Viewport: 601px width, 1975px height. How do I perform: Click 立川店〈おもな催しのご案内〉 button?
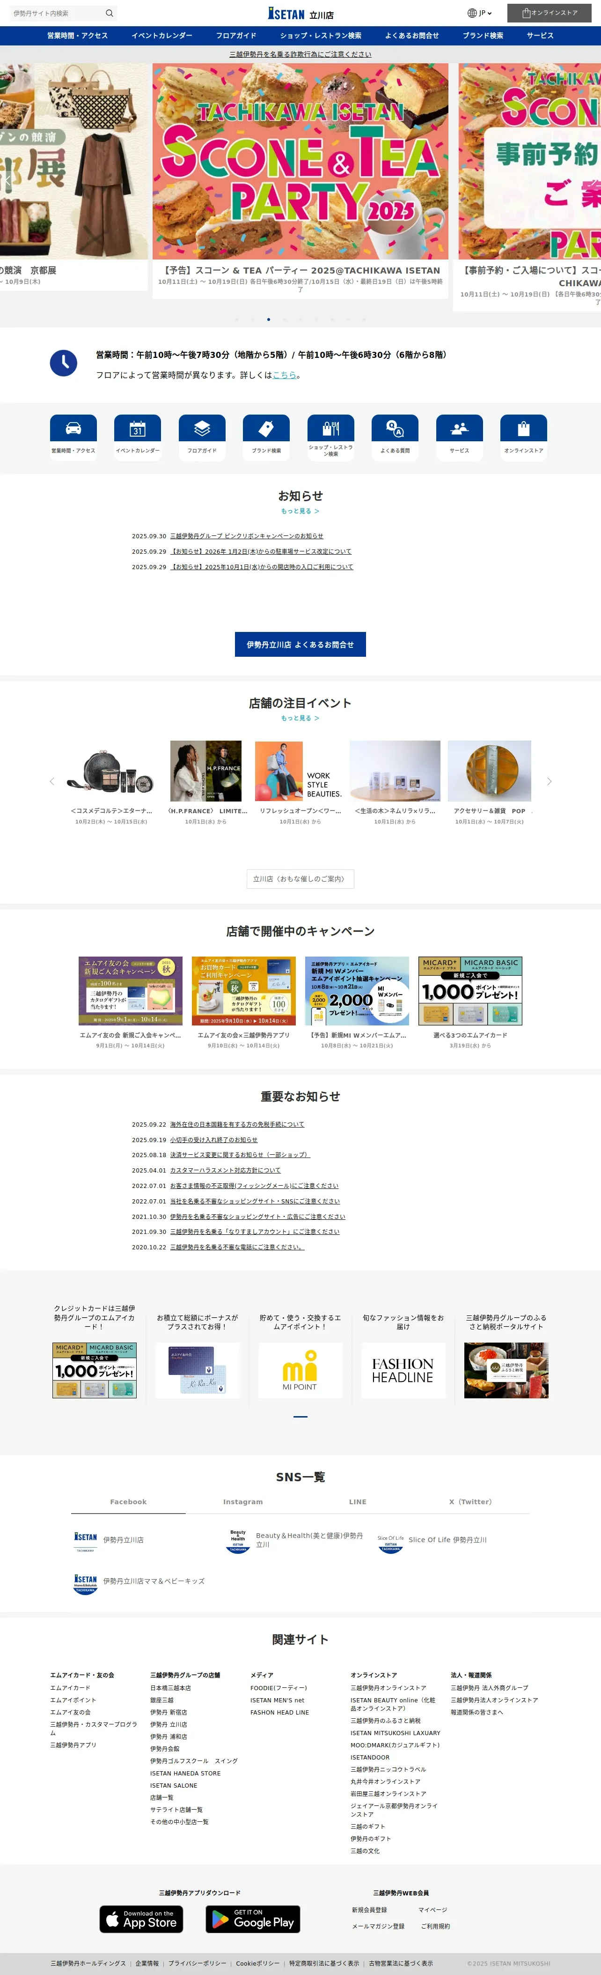coord(300,879)
